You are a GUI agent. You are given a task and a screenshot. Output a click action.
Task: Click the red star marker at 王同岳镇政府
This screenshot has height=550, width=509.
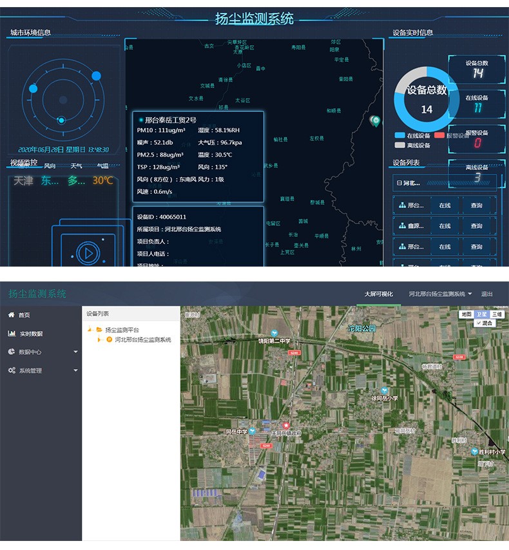point(287,426)
